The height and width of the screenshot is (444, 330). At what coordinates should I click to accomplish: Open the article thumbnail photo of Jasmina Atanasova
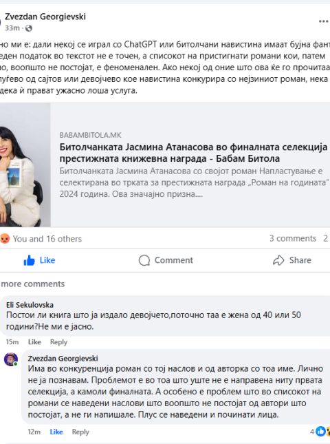click(x=25, y=165)
